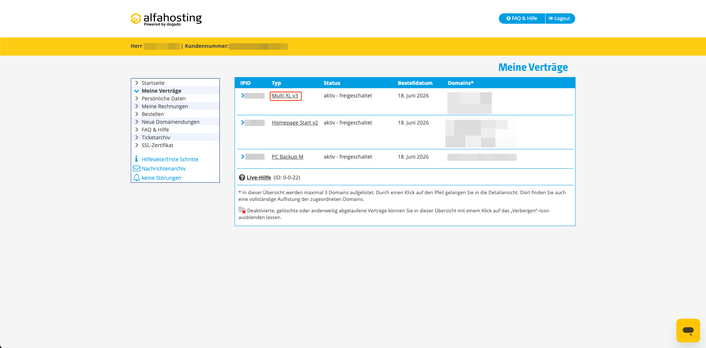Select Meine Verträge in sidebar
This screenshot has height=348, width=706.
161,91
